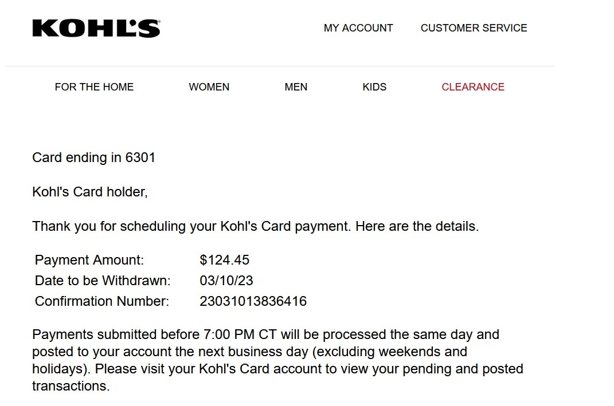This screenshot has height=406, width=614.
Task: Open the MY ACCOUNT link
Action: coord(358,28)
